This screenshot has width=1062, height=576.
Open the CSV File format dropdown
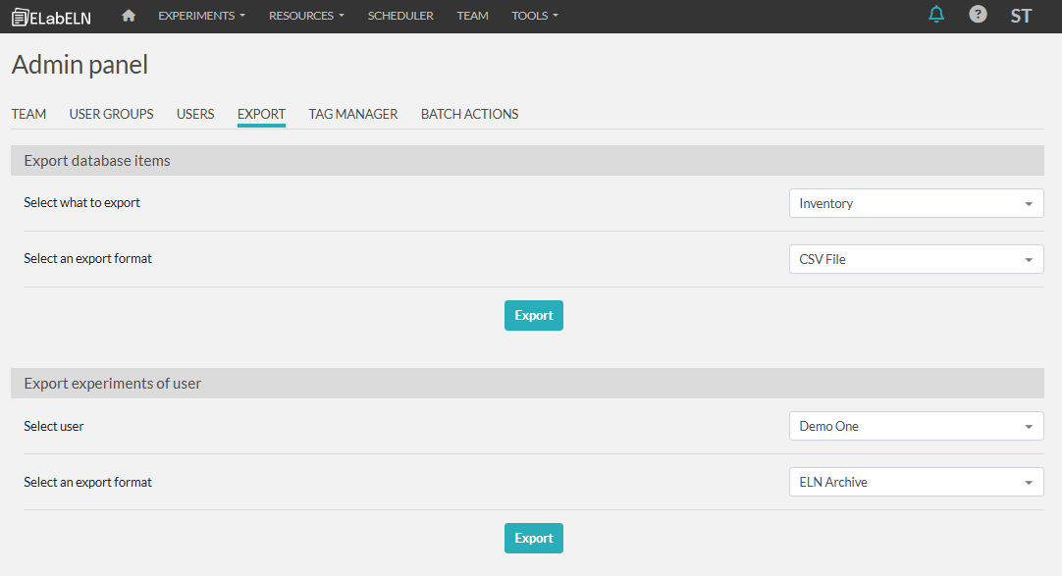coord(916,259)
